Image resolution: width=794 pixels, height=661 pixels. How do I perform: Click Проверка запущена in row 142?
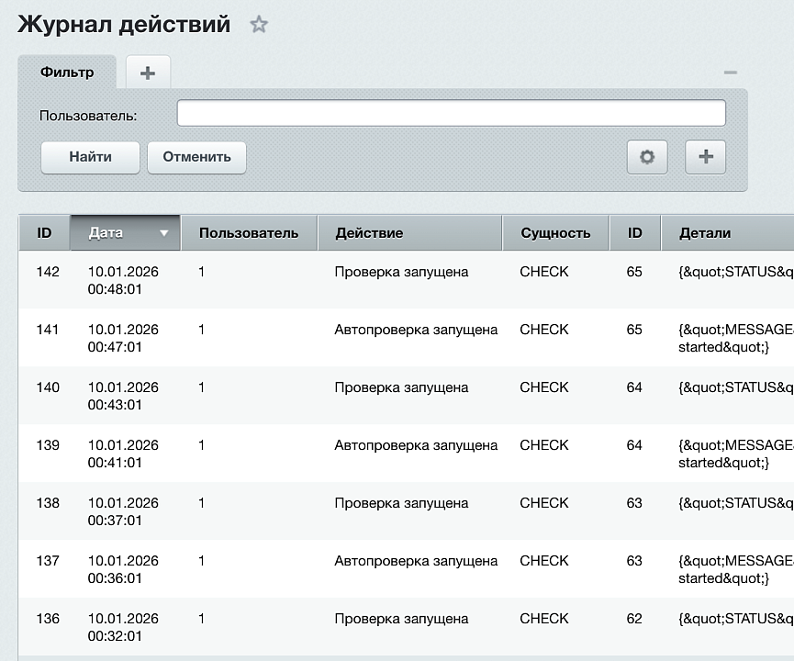tap(401, 272)
